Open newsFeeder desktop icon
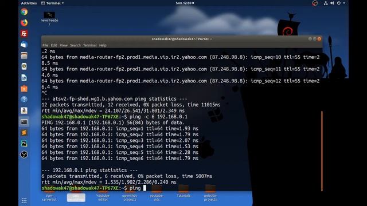This screenshot has height=206, width=367. [49, 18]
